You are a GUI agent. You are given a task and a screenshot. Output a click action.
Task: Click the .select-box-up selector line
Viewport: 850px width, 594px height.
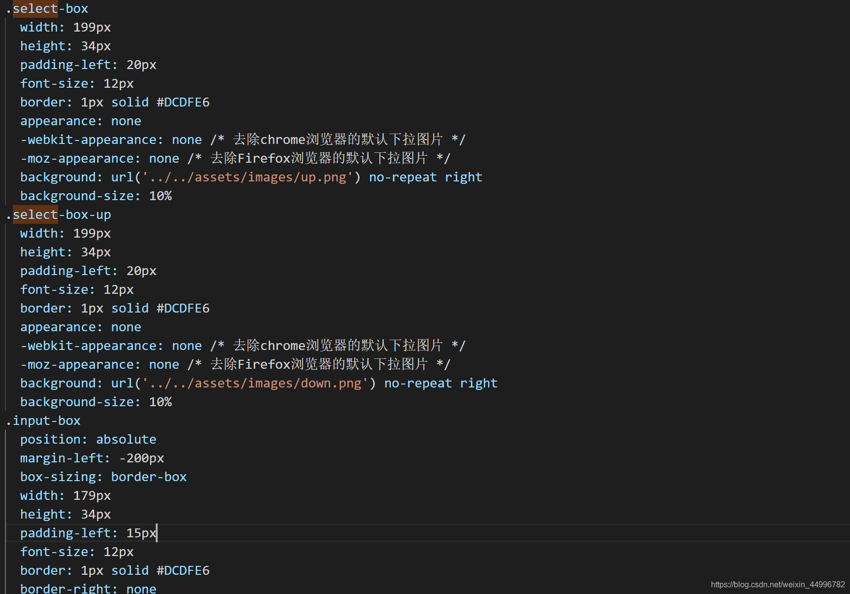tap(59, 215)
